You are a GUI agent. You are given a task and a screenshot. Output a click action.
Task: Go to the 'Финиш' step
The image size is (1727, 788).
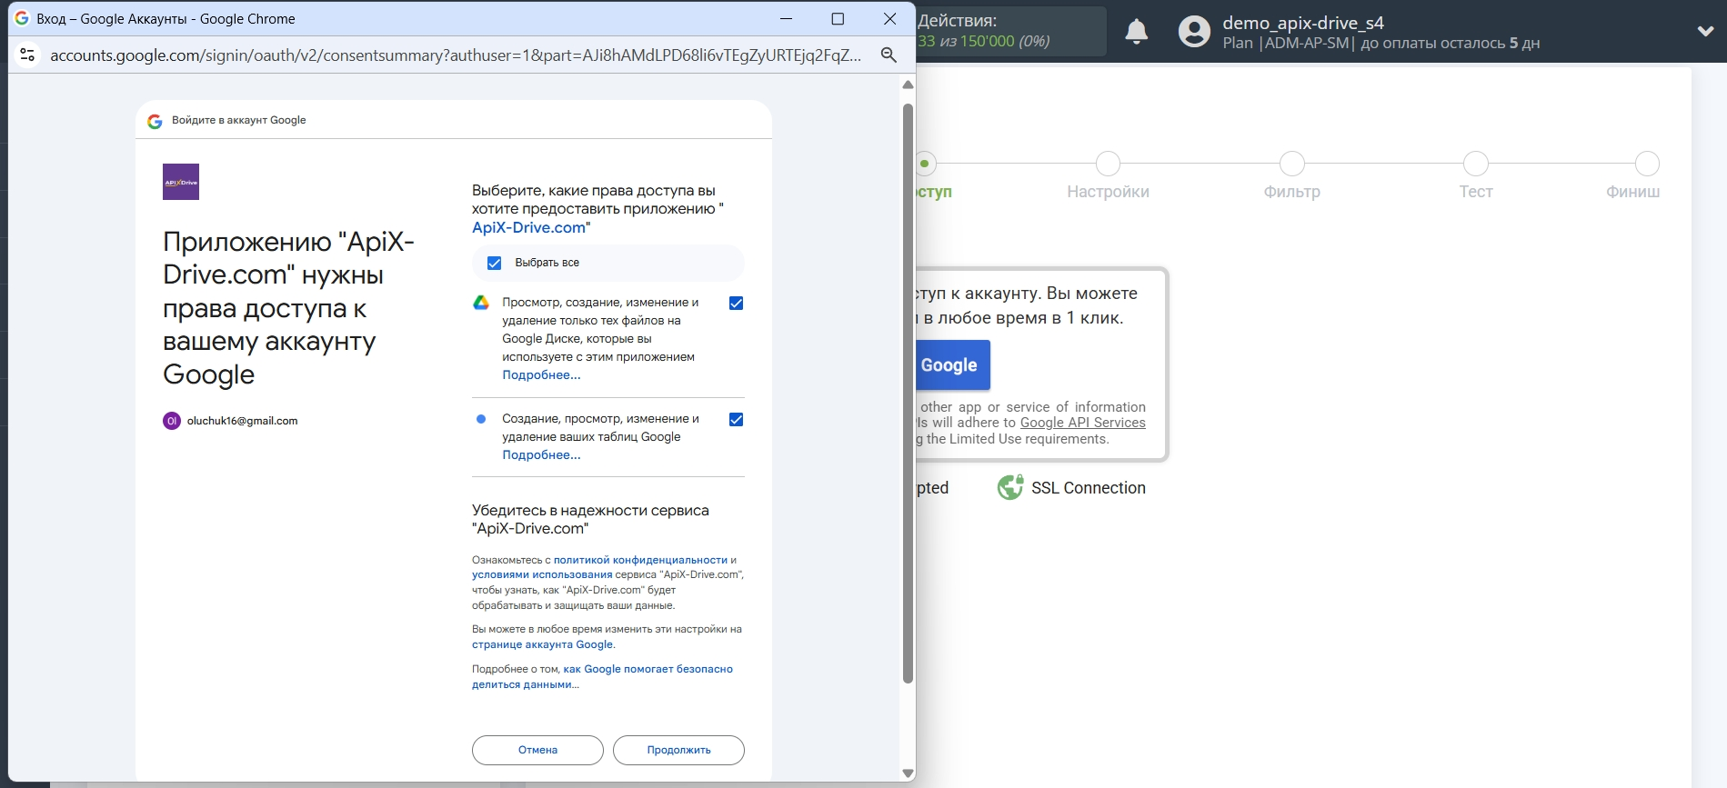(x=1632, y=192)
